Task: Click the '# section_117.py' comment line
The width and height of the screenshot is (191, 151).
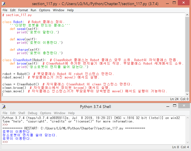Action: (17, 15)
